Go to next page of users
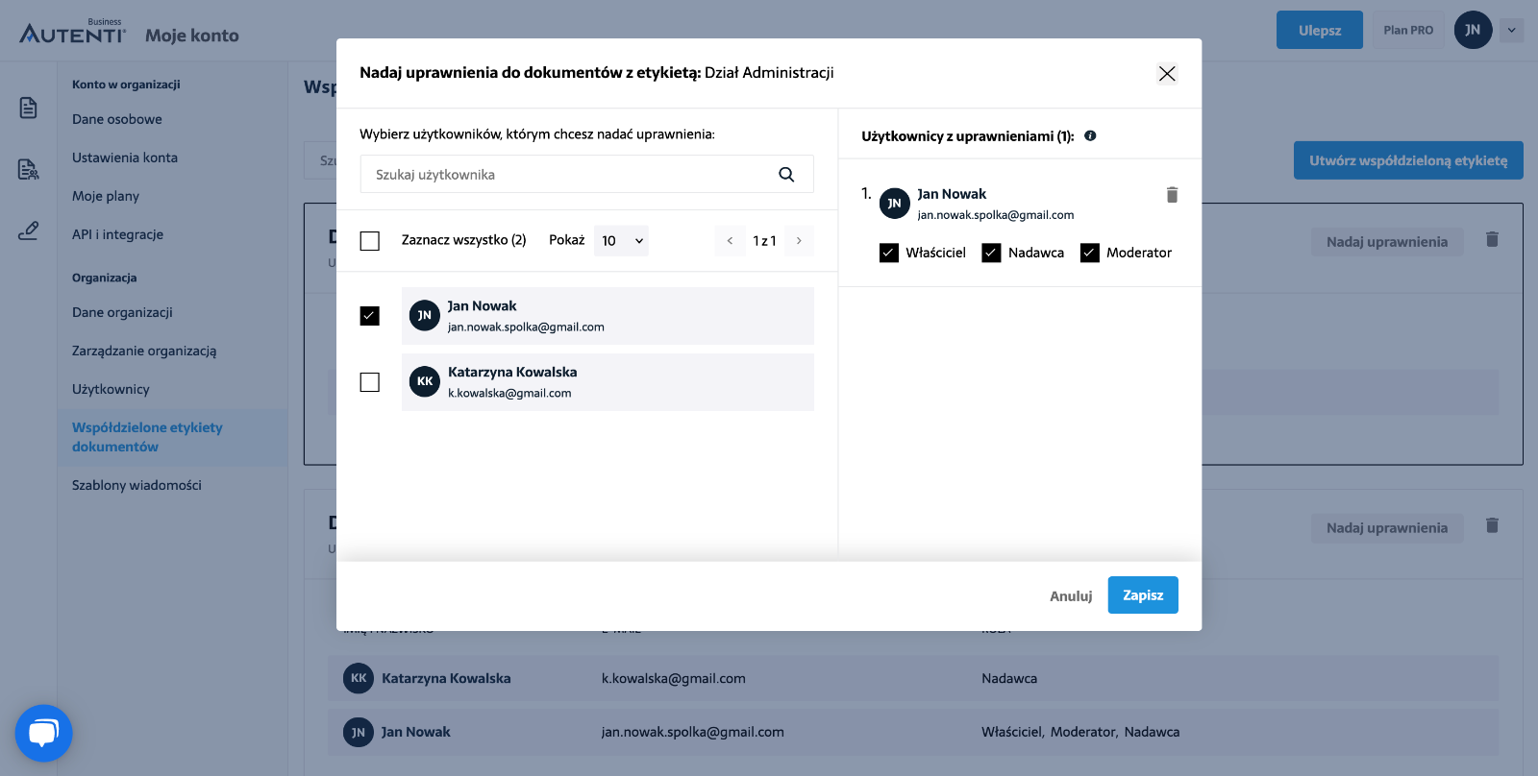Viewport: 1538px width, 776px height. [x=799, y=241]
